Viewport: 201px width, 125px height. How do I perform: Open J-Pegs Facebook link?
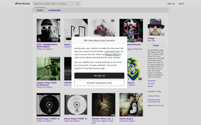pos(151,81)
